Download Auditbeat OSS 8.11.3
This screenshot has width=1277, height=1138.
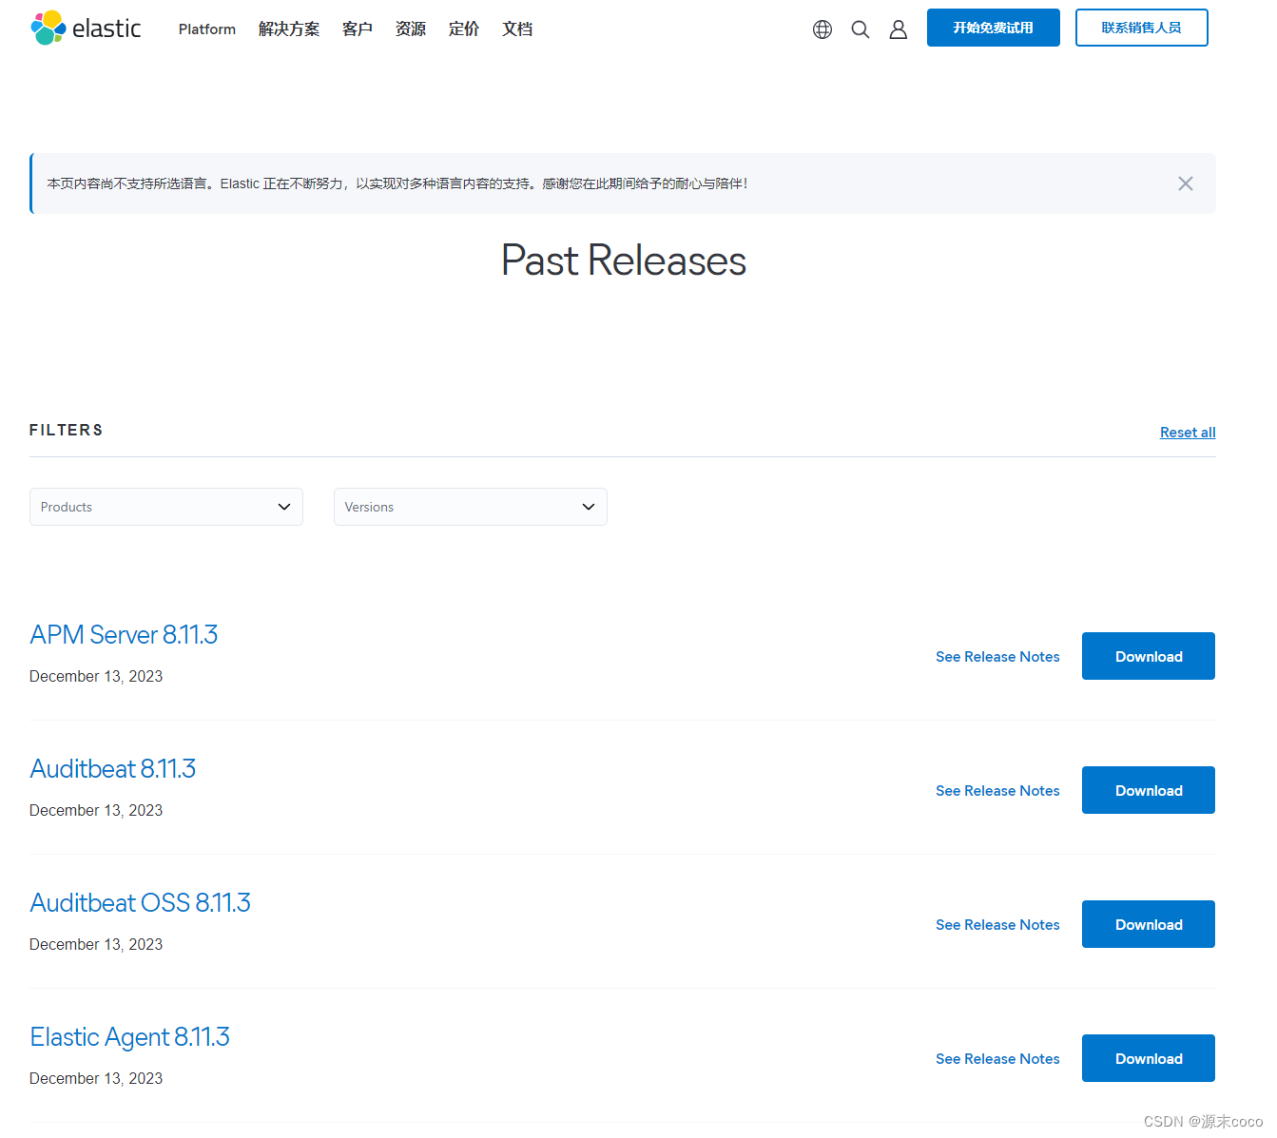point(1149,924)
